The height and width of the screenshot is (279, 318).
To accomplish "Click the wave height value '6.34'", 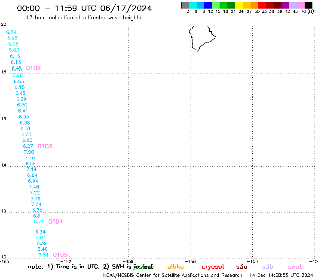I will tap(40, 232).
